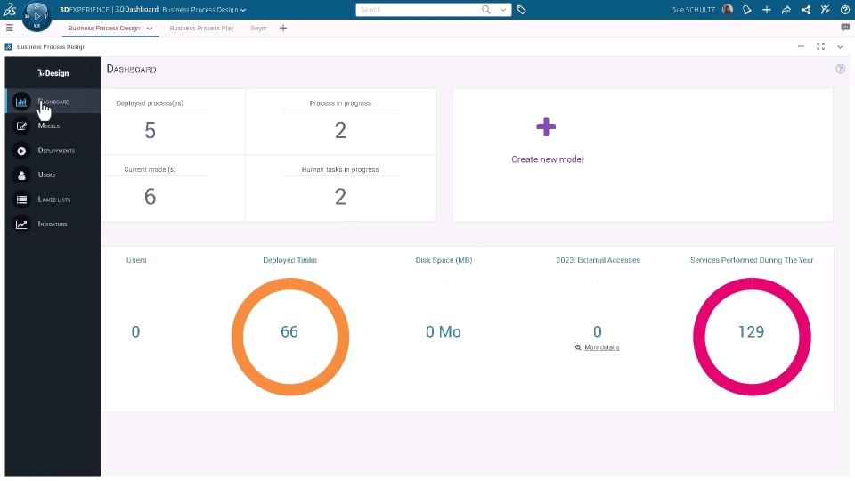The image size is (855, 481).
Task: Expand the search options dropdown arrow
Action: [502, 10]
